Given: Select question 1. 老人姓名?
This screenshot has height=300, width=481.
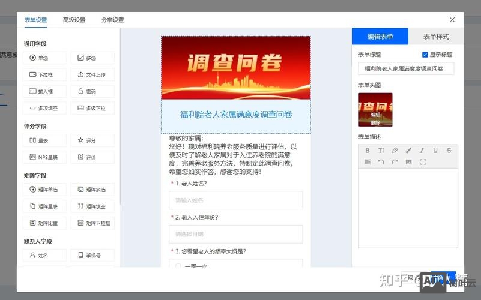Looking at the screenshot, I should 191,184.
